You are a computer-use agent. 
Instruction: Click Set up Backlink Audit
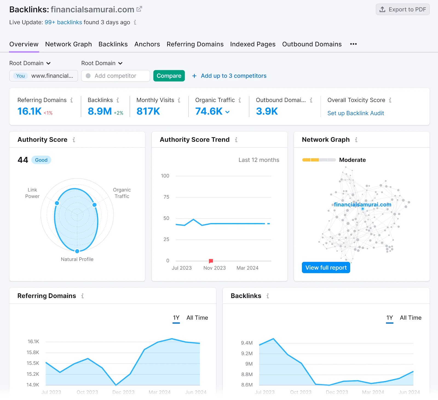coord(355,113)
